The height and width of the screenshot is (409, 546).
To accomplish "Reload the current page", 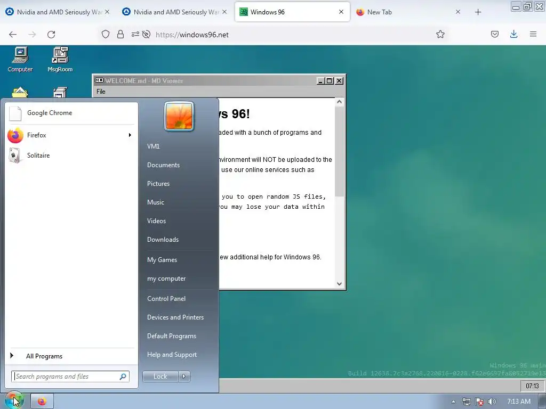I will tap(51, 35).
